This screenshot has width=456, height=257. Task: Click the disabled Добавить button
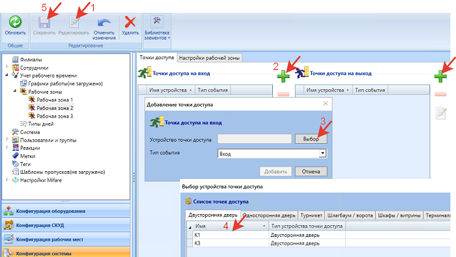click(276, 171)
